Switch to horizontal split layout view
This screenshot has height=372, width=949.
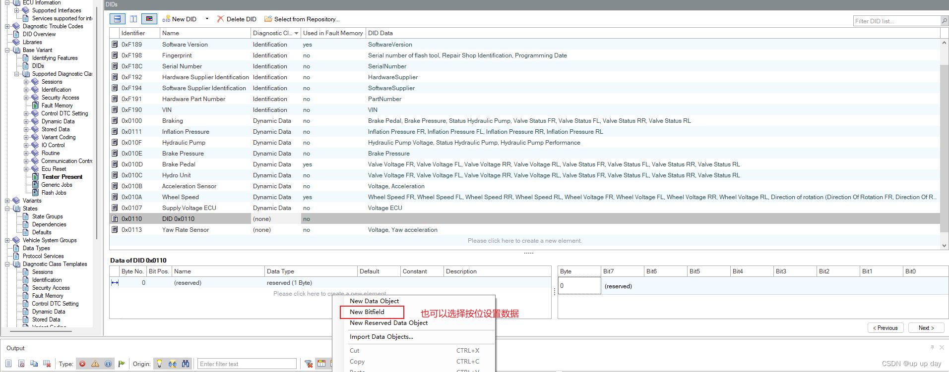pos(117,19)
